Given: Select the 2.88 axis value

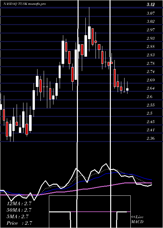Looking at the screenshot, I should pos(151,47).
